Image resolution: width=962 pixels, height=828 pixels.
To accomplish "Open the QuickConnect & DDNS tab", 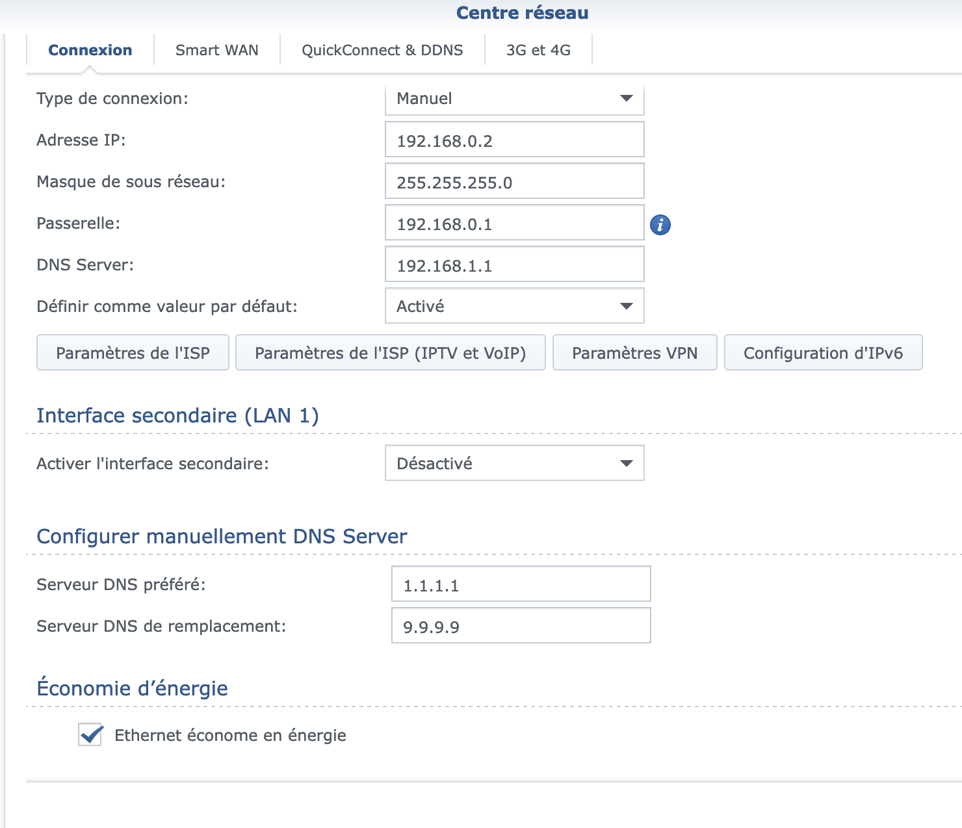I will point(382,50).
